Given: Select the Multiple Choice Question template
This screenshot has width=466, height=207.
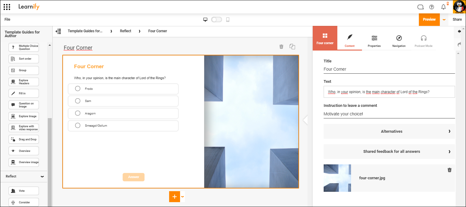Looking at the screenshot, I should click(23, 47).
